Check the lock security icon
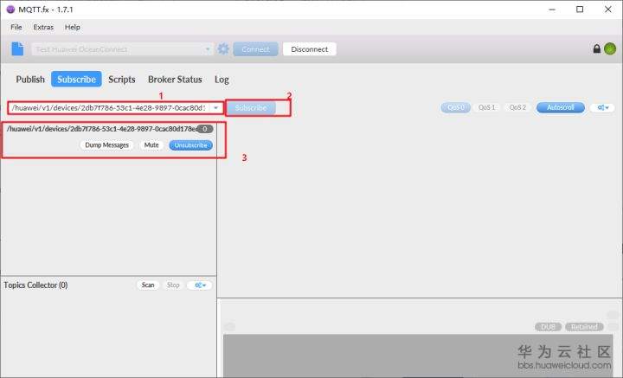The image size is (623, 378). click(596, 48)
